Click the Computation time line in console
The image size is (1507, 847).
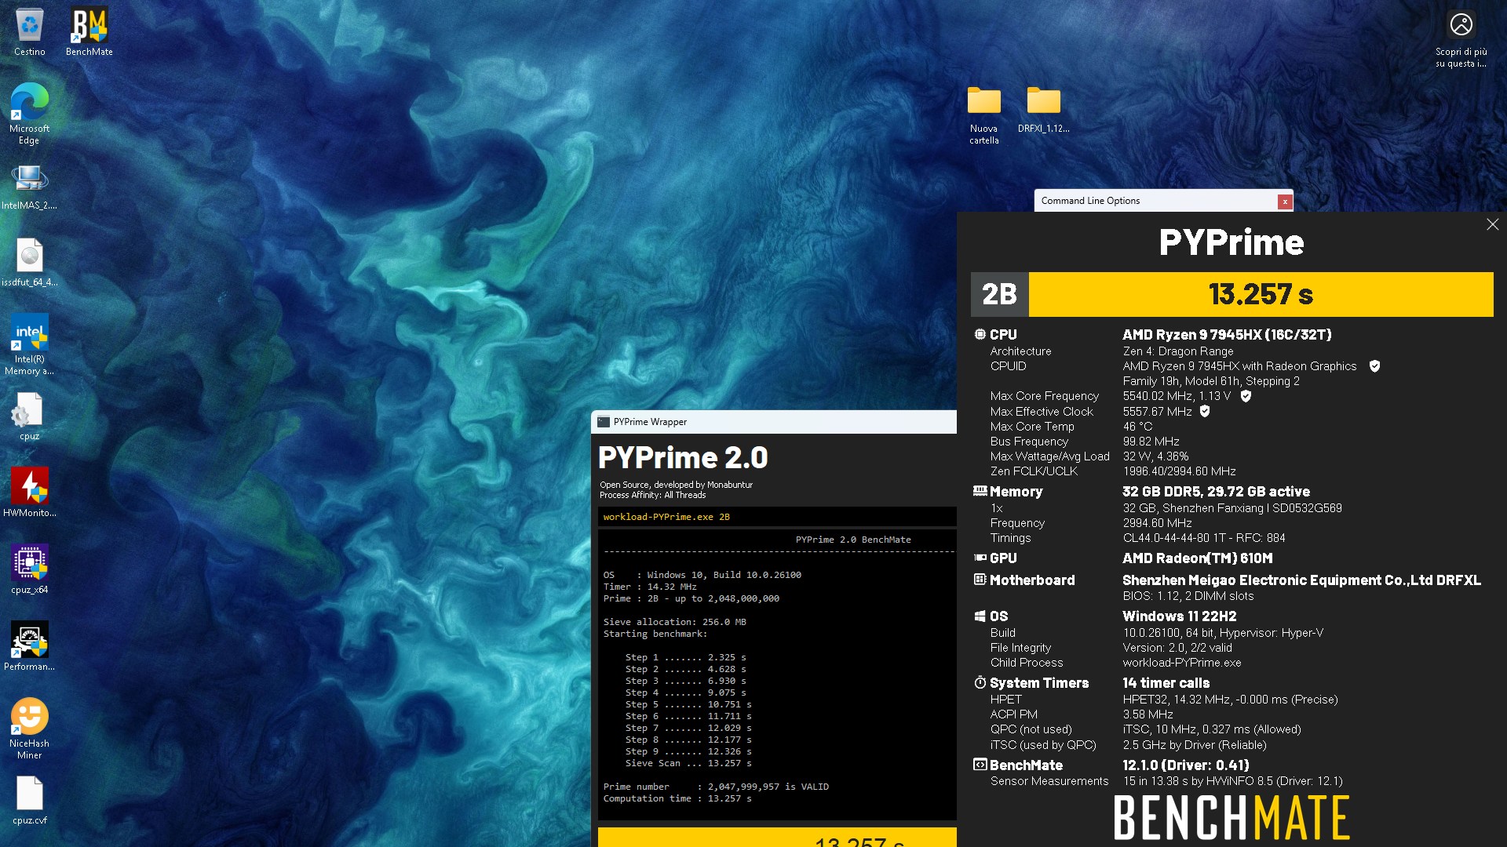pyautogui.click(x=677, y=798)
